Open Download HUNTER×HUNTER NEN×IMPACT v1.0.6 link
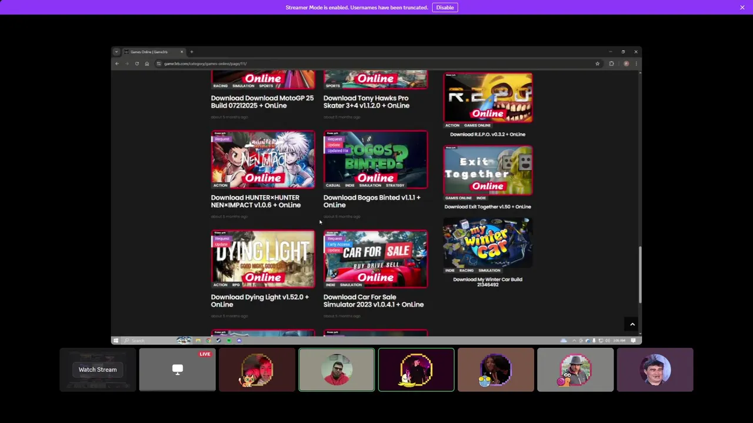The height and width of the screenshot is (423, 753). (256, 201)
